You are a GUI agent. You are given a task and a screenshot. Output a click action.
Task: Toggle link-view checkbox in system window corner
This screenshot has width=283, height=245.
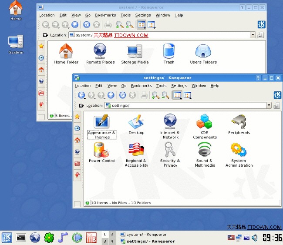coord(41,117)
